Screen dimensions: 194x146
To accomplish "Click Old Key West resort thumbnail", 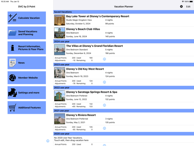I will [59, 73].
